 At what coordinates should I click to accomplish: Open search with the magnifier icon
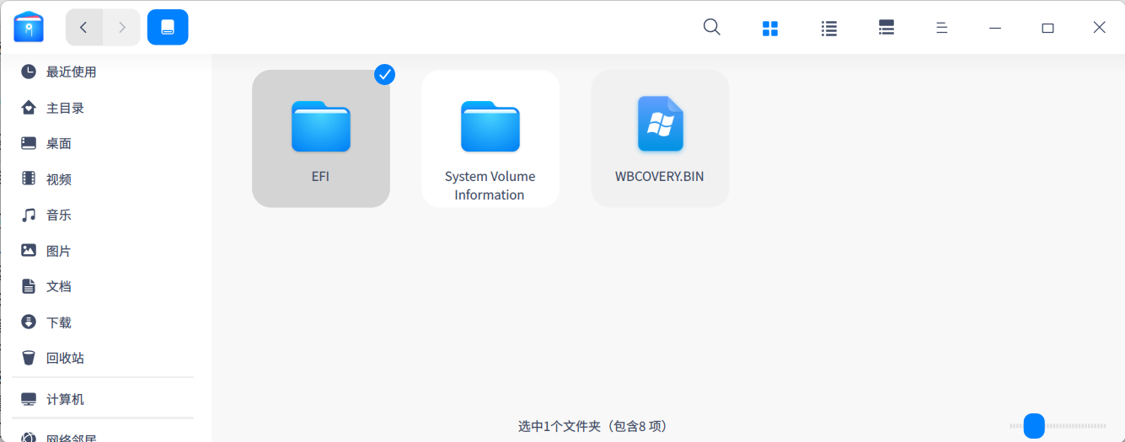(712, 27)
